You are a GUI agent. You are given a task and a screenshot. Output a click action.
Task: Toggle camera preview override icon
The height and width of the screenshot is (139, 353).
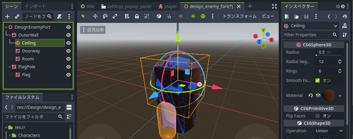click(x=181, y=16)
